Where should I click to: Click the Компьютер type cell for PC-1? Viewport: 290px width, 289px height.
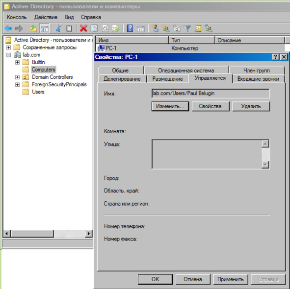(185, 48)
